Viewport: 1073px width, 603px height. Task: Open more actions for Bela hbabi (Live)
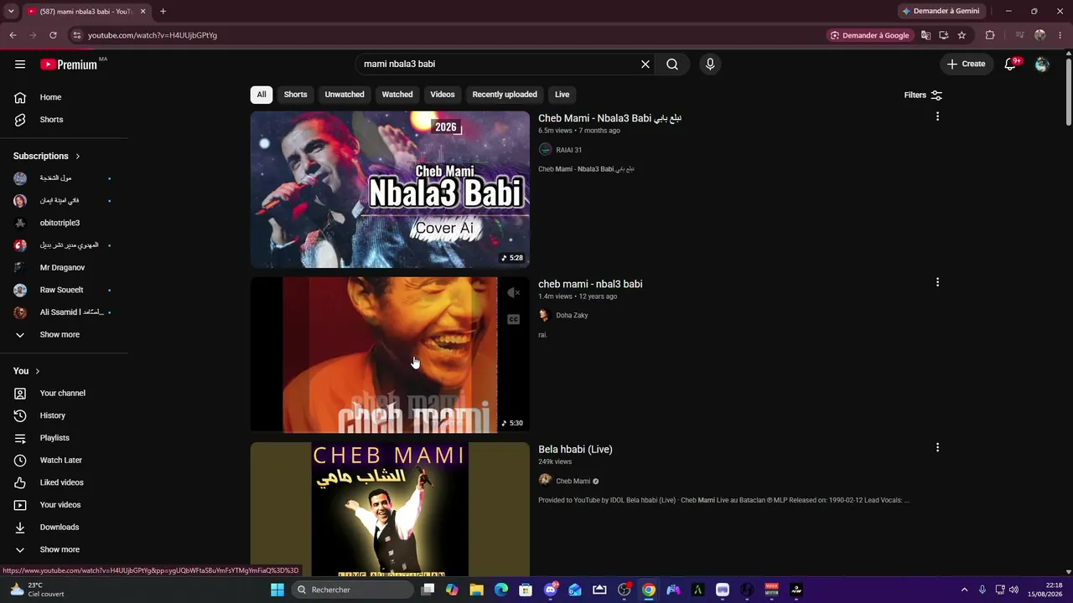(937, 447)
